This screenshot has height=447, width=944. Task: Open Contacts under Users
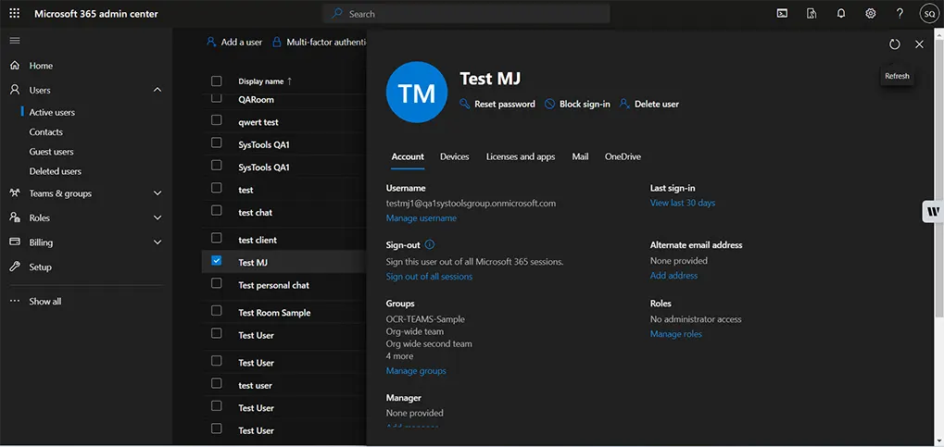45,131
